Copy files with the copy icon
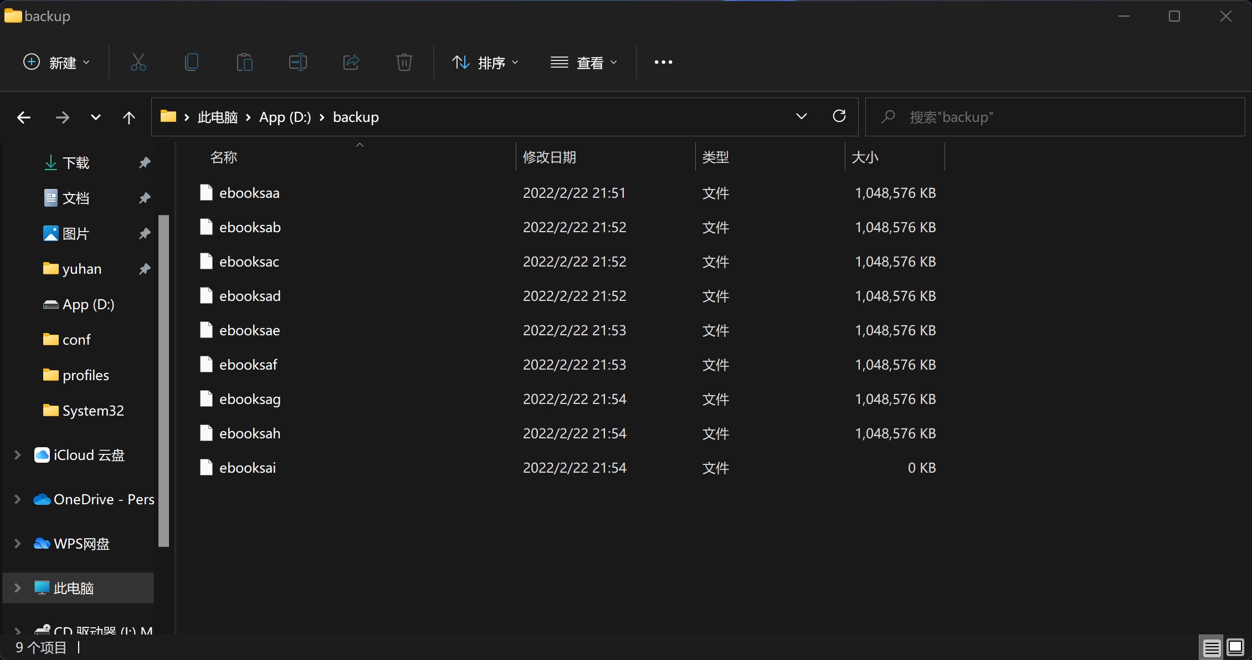The width and height of the screenshot is (1252, 660). (x=191, y=62)
